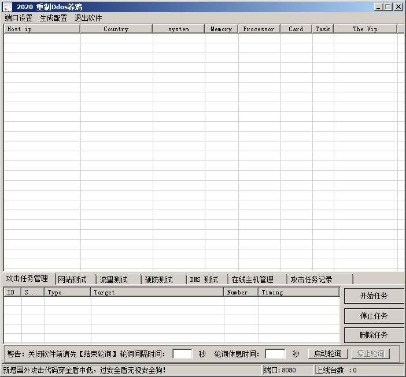Open the 生成配置 menu
This screenshot has height=377, width=406.
(x=53, y=18)
